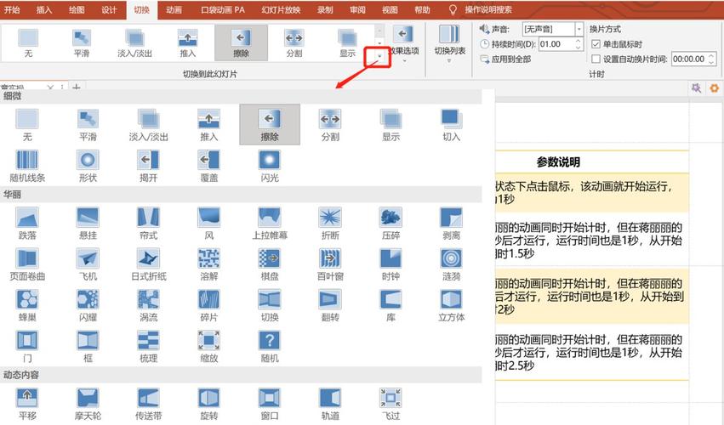Image resolution: width=724 pixels, height=425 pixels.
Task: Open the 动画 ribbon tab
Action: [174, 9]
